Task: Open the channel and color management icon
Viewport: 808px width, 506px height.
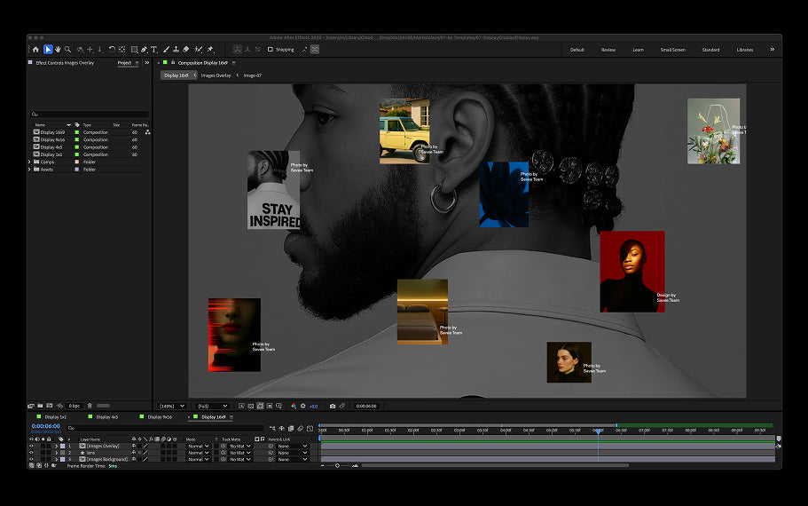Action: pos(294,406)
